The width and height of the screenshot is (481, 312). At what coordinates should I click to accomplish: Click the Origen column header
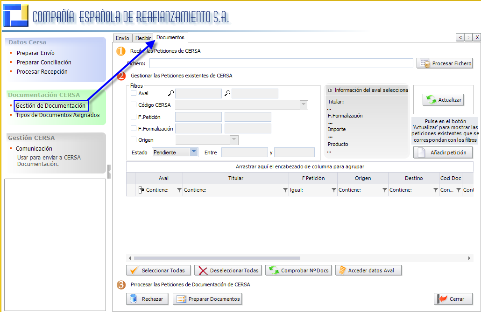(363, 178)
